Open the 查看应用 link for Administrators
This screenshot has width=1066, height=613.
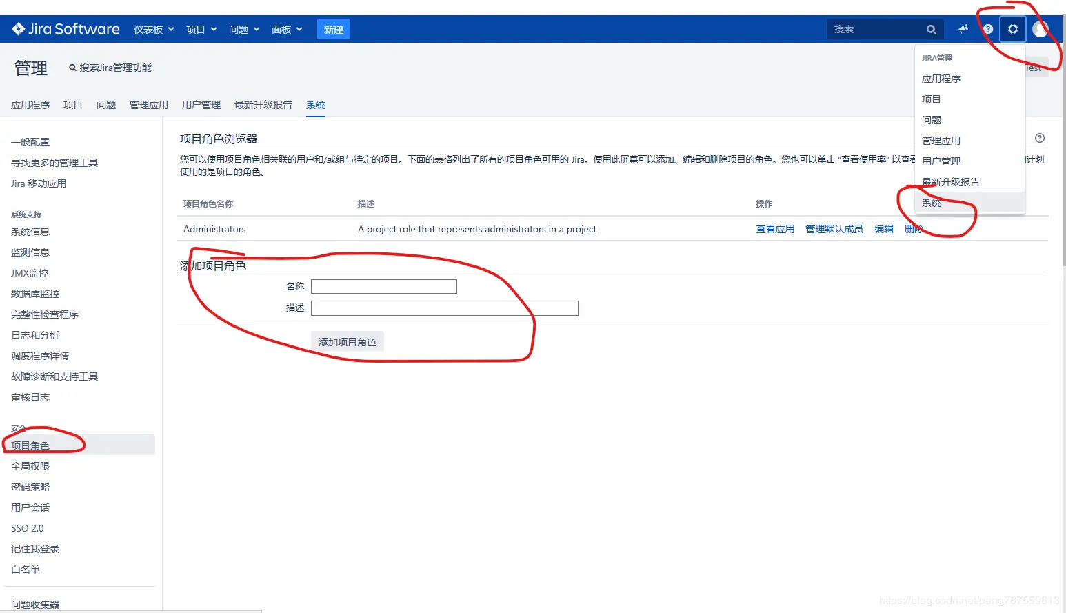click(774, 228)
